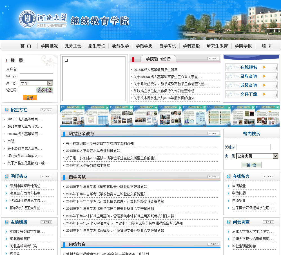Click MORE icon for 网络教育 panel
The width and height of the screenshot is (281, 255).
(x=213, y=244)
